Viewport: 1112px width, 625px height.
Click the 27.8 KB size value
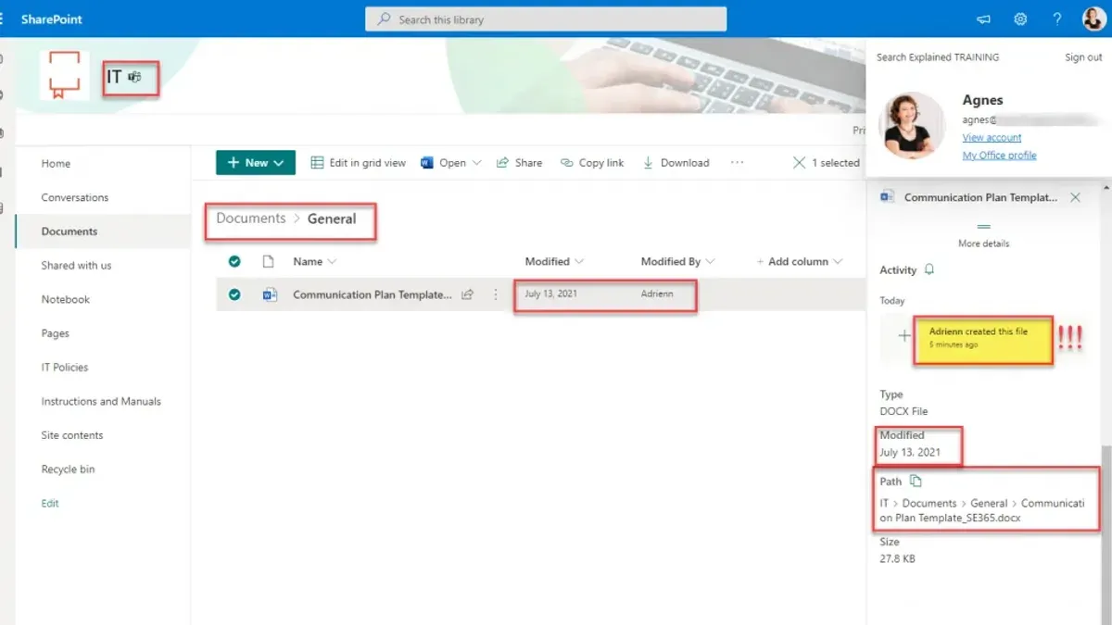point(897,559)
